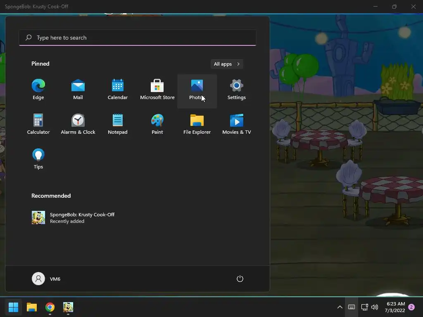The width and height of the screenshot is (423, 317).
Task: Select the SpongeBob game taskbar icon
Action: coord(68,307)
